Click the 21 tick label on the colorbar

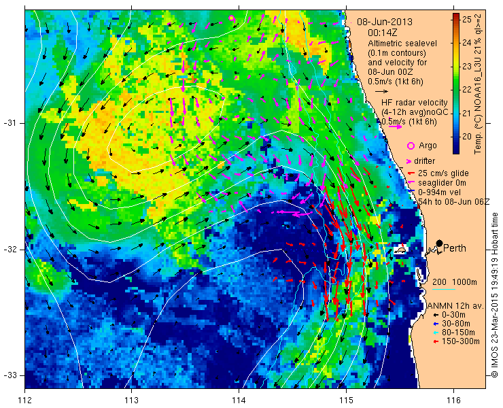pyautogui.click(x=467, y=113)
